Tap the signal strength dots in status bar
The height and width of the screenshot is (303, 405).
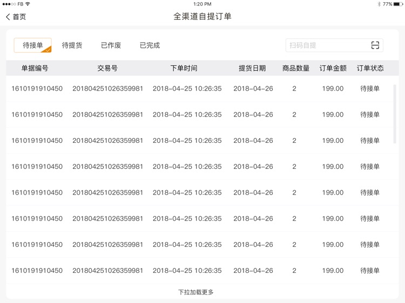pos(9,4)
